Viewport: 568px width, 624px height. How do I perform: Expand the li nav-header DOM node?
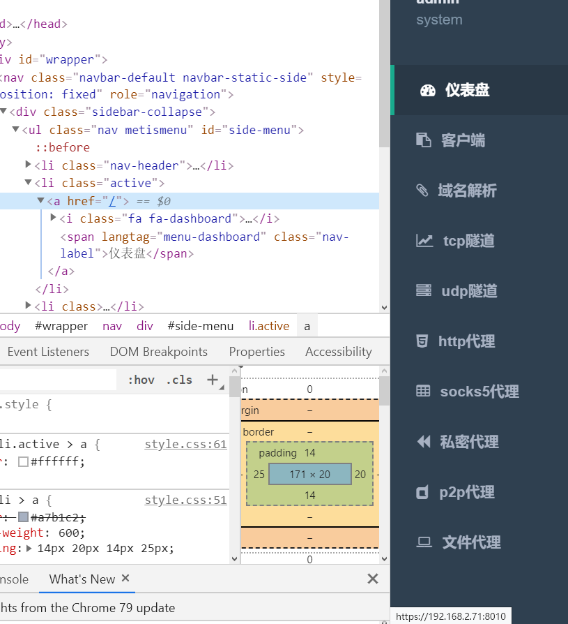click(28, 165)
